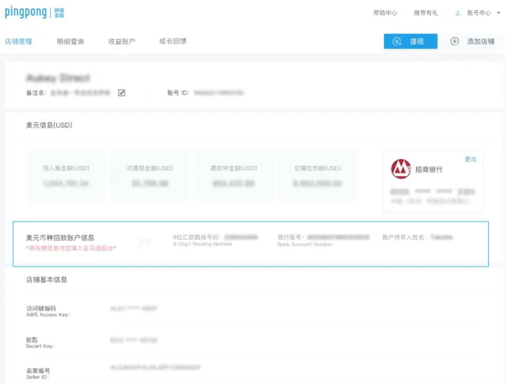Open the 推荐有礼 link
The image size is (505, 384).
pyautogui.click(x=425, y=13)
